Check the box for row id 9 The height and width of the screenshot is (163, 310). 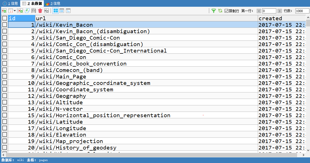pyautogui.click(x=4, y=76)
